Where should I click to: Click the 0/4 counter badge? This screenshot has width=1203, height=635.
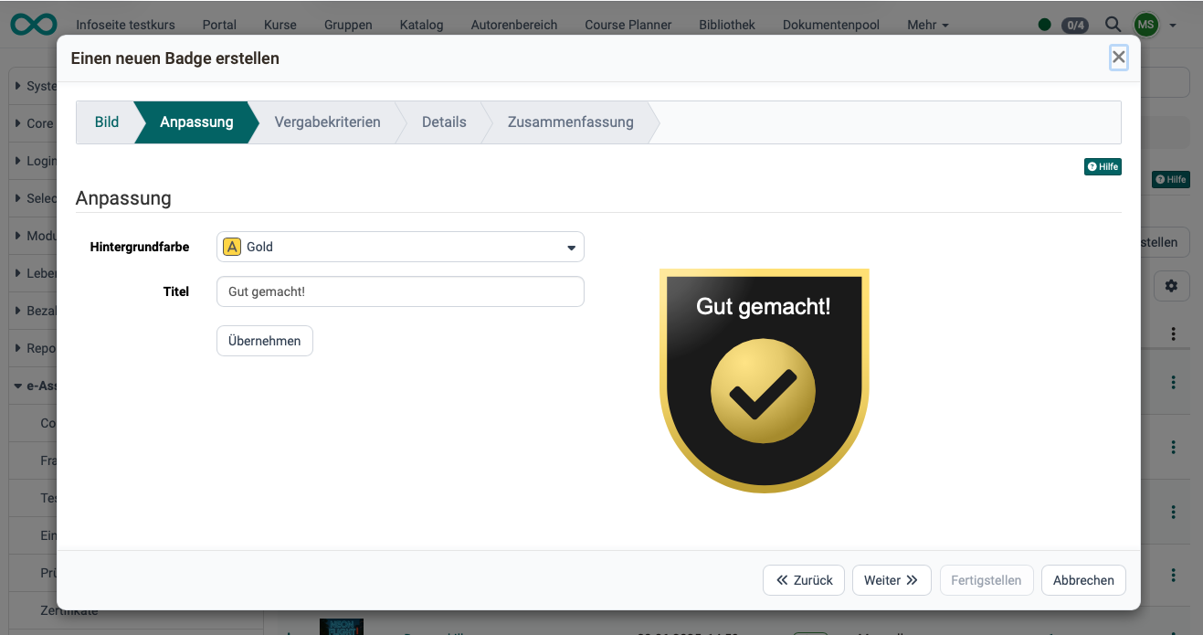pos(1075,25)
